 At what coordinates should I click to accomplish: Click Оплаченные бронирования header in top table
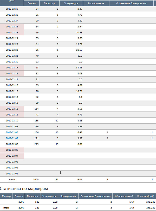pos(132,3)
